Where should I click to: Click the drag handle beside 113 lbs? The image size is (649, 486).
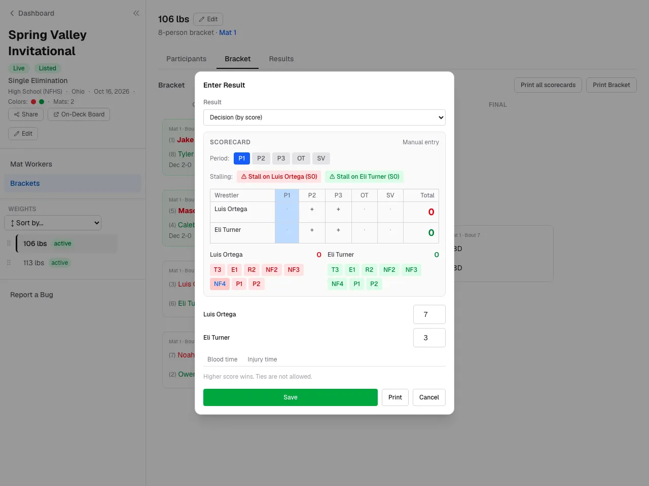coord(9,263)
